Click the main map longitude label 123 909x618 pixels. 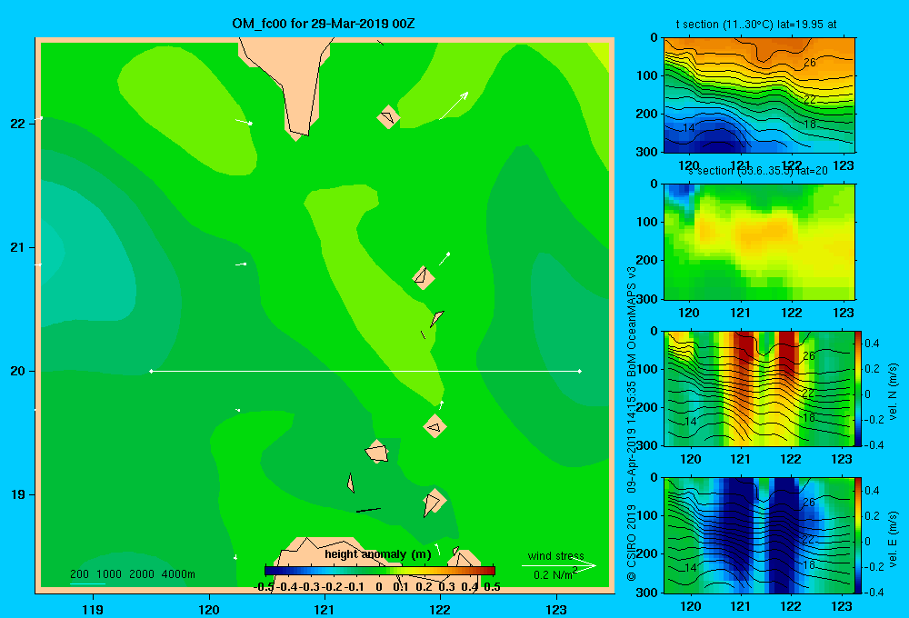[x=556, y=609]
